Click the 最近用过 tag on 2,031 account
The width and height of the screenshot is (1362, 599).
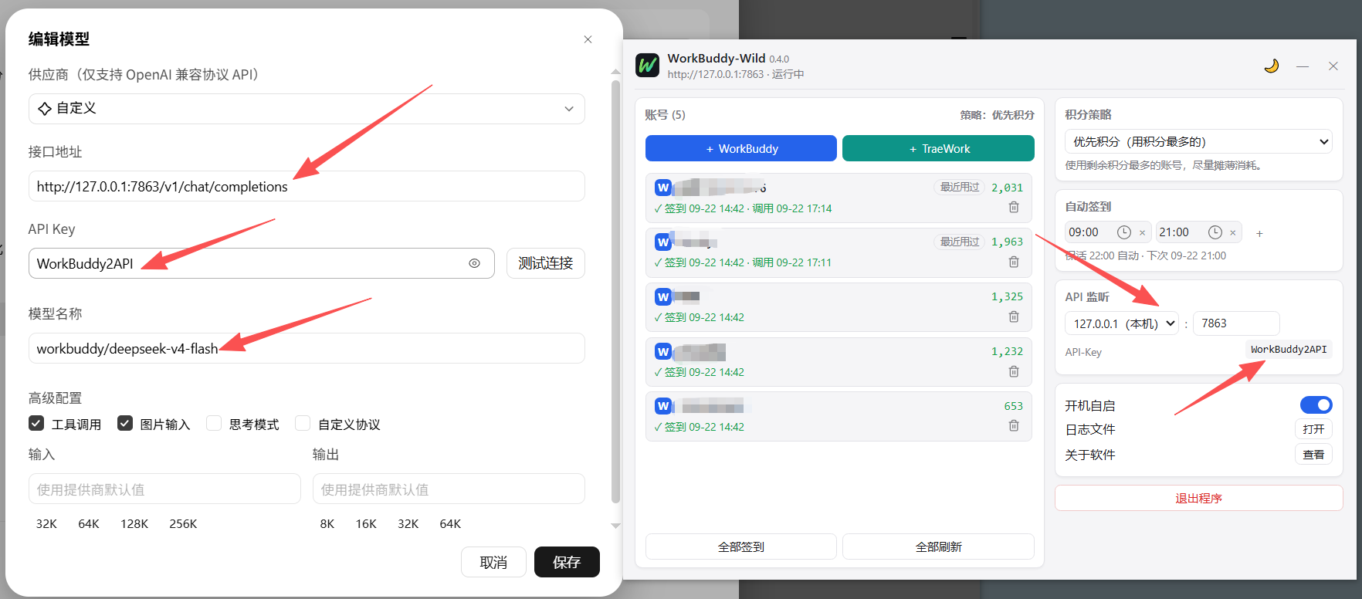point(960,187)
